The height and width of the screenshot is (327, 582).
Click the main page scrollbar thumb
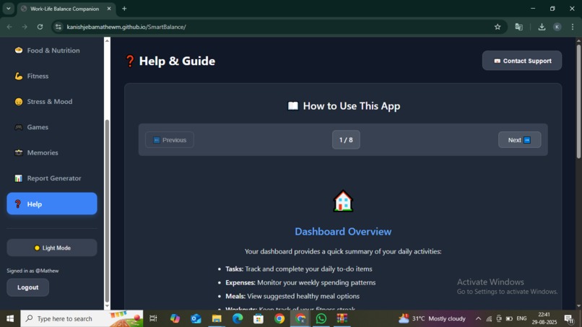click(578, 101)
